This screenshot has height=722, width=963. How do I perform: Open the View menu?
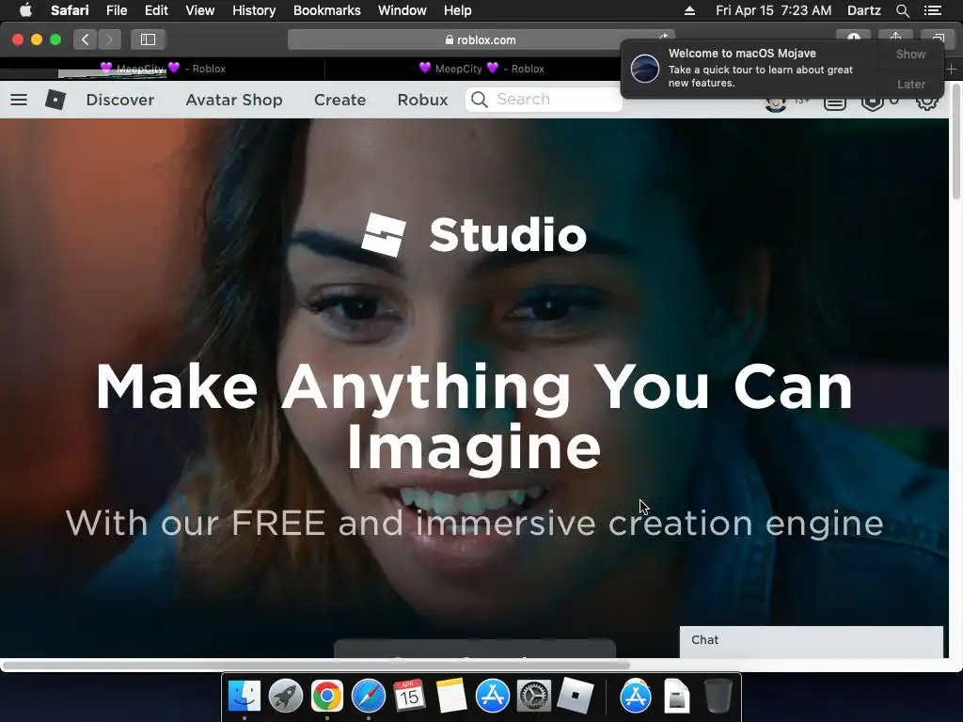point(200,10)
